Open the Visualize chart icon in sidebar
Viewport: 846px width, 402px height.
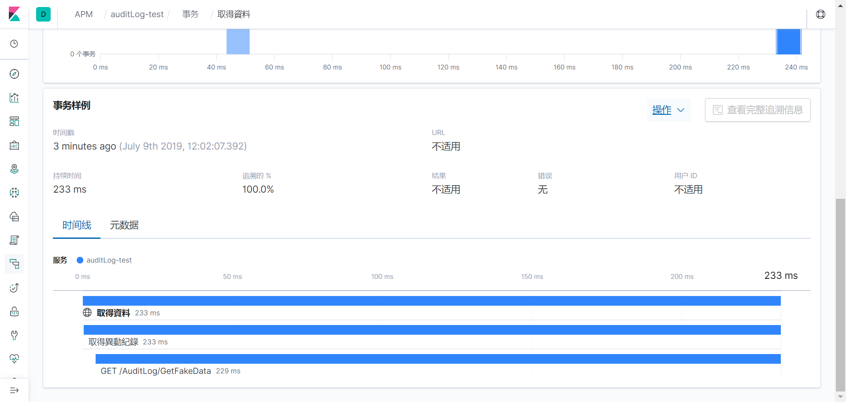pyautogui.click(x=14, y=98)
